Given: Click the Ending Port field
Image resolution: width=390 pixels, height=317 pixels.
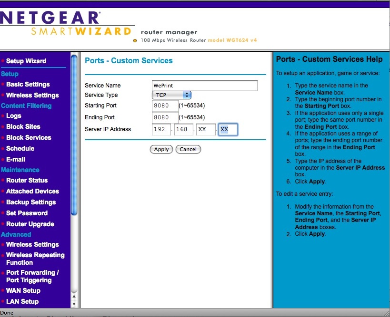Looking at the screenshot, I should 165,117.
